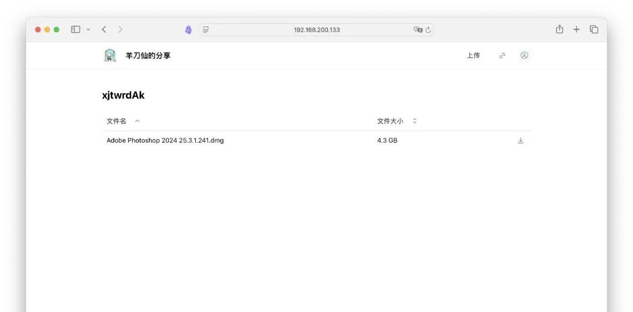Toggle the 文件大小 sort arrows
This screenshot has width=633, height=312.
click(414, 121)
